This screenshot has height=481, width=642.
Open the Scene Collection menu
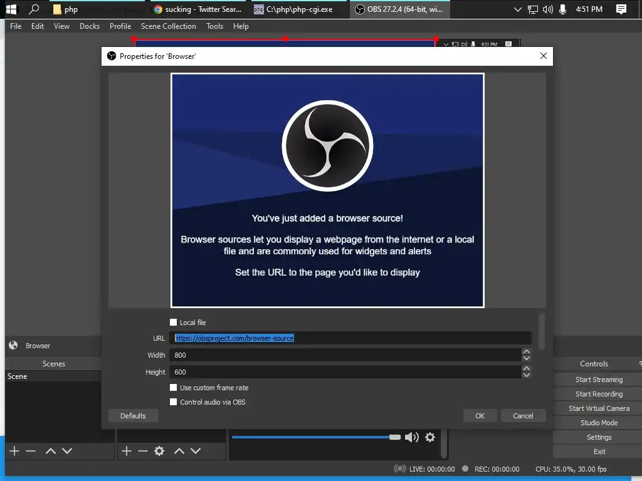(168, 26)
